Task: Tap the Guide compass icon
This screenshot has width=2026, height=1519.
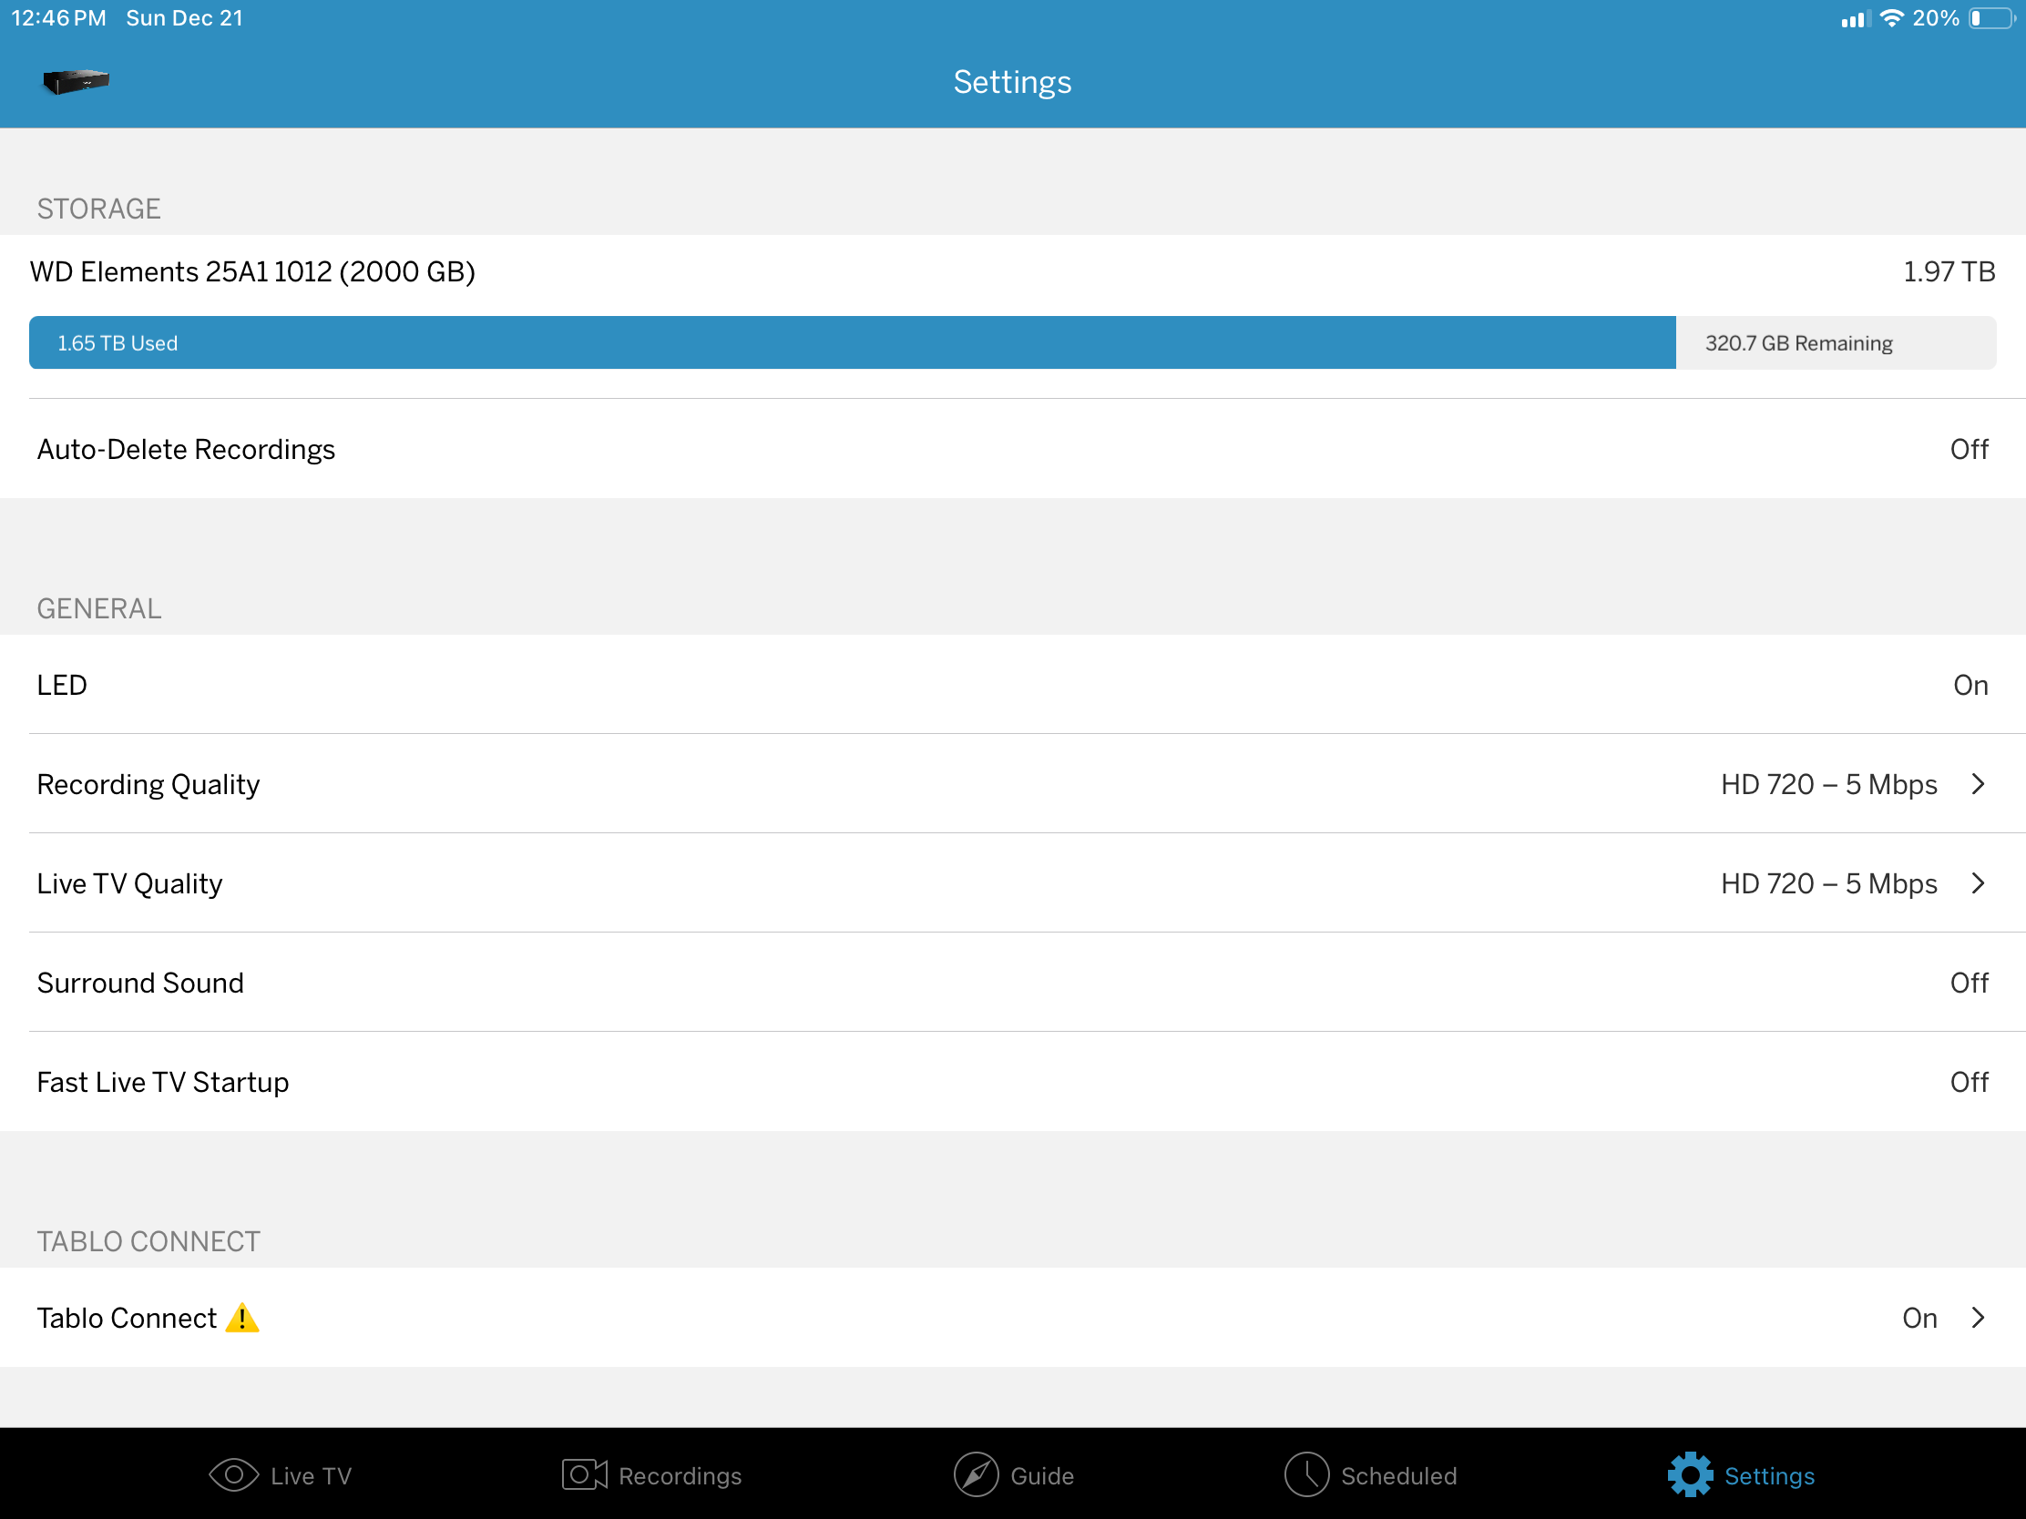Action: point(976,1475)
